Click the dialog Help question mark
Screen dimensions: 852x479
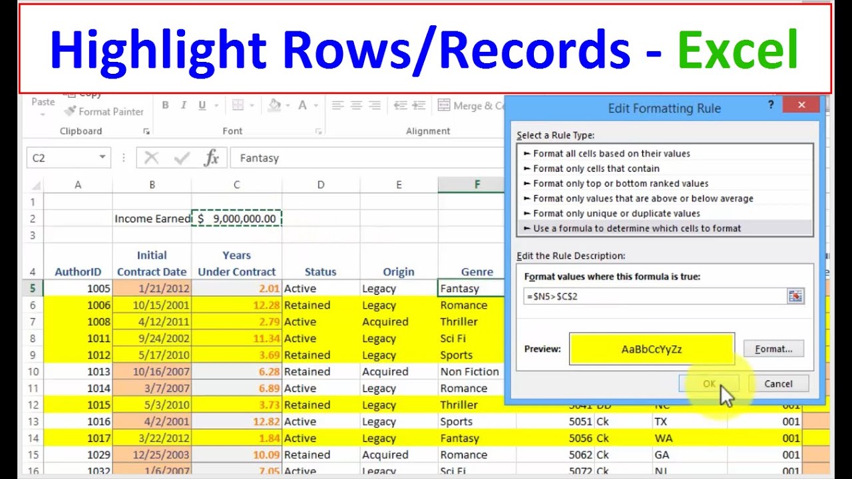coord(771,104)
